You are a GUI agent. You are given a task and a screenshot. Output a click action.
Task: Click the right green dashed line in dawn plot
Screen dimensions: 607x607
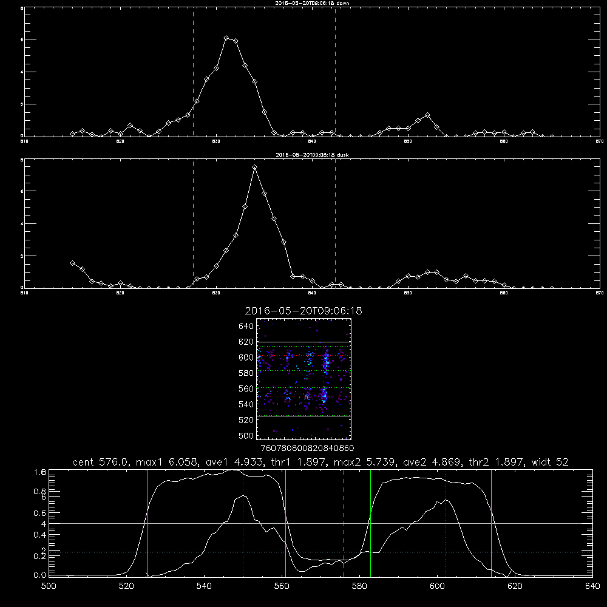(335, 72)
